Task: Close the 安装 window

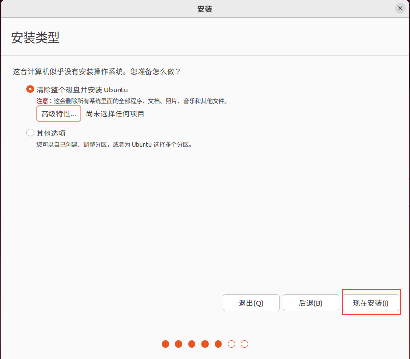Action: 400,8
